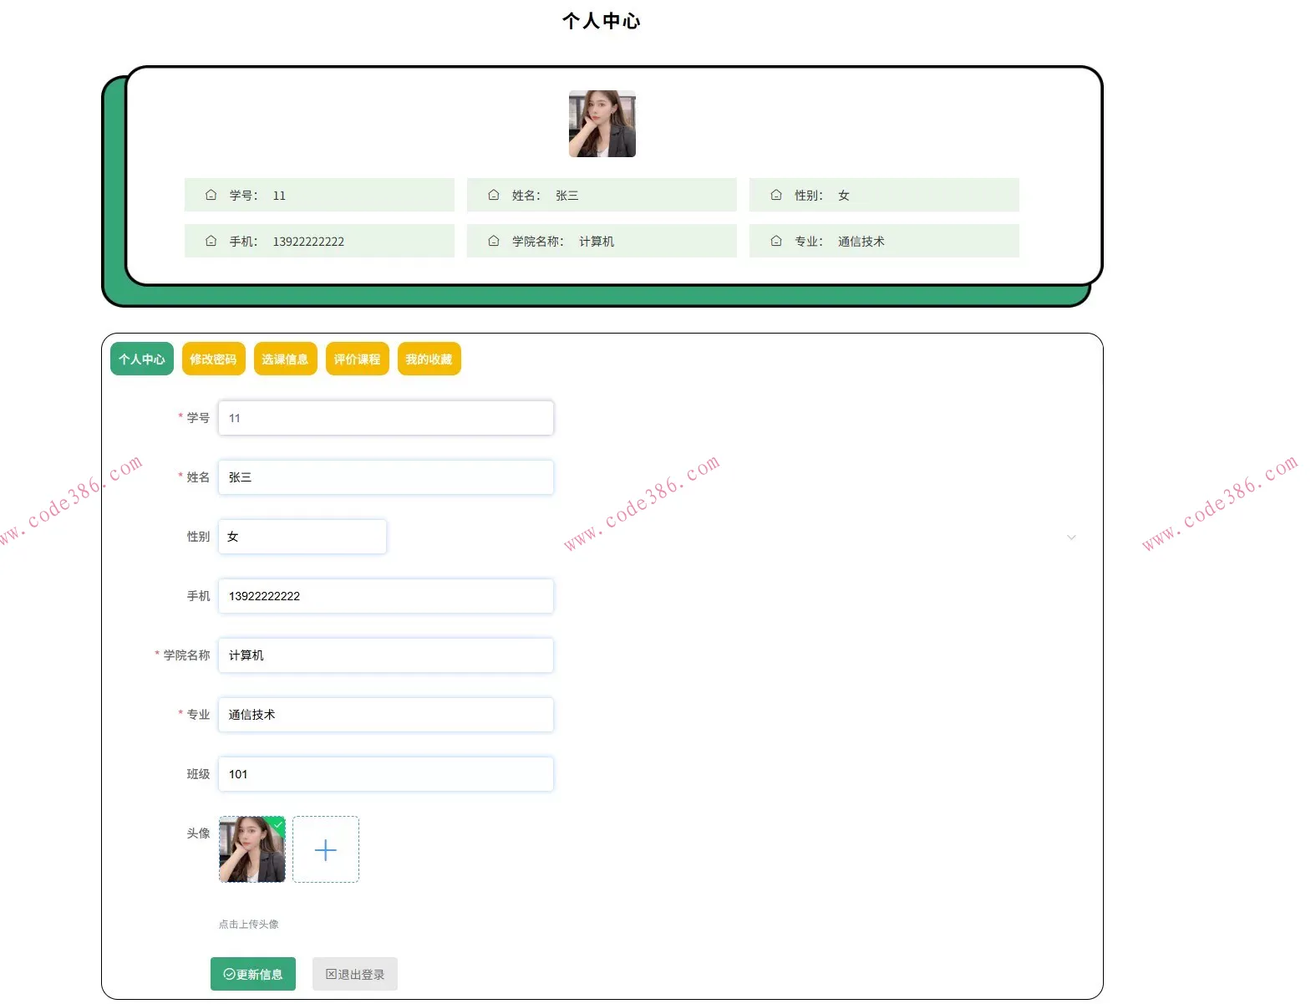This screenshot has height=1004, width=1316.
Task: Click the 计算机 value in info card
Action: 597,242
